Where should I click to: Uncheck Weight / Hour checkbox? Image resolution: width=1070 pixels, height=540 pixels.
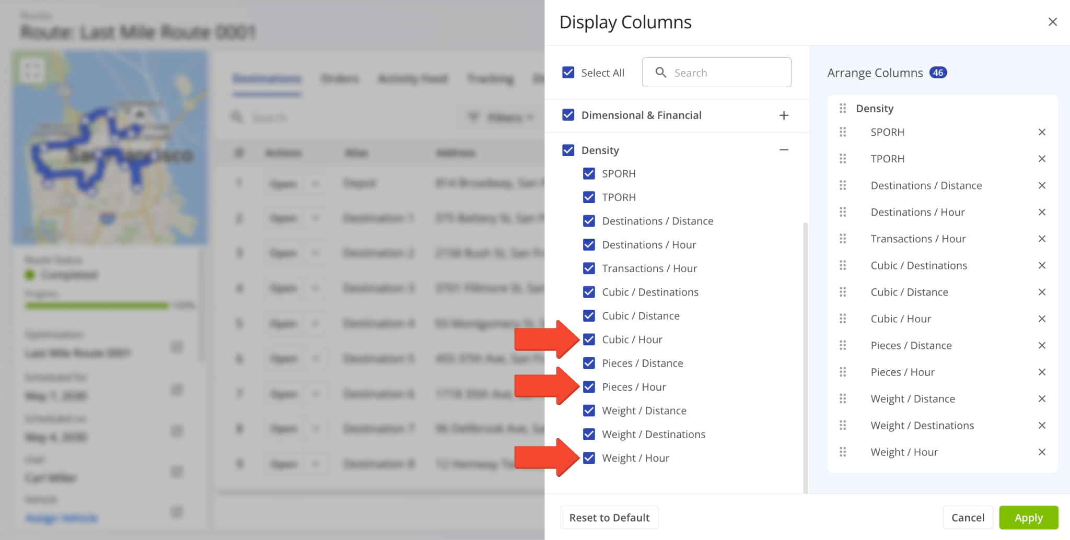(589, 458)
